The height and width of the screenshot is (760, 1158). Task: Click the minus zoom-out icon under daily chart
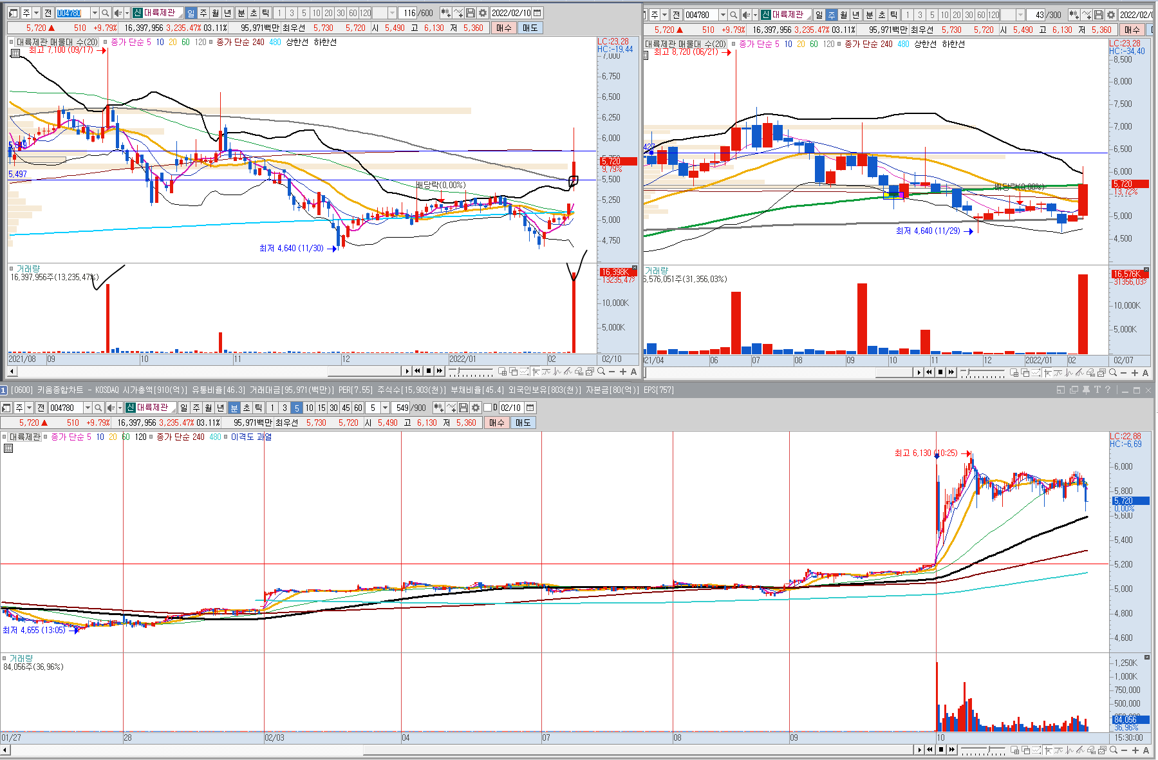pos(612,372)
